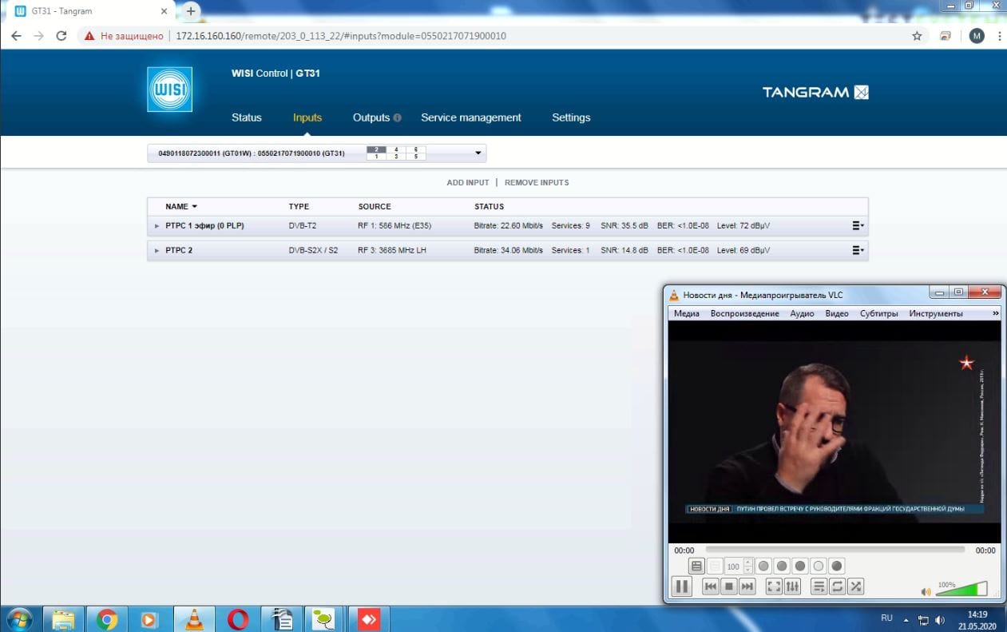Switch to Service management tab
This screenshot has width=1007, height=632.
click(470, 117)
